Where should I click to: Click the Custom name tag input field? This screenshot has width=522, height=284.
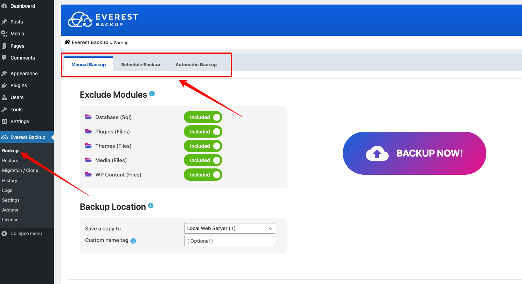[229, 241]
